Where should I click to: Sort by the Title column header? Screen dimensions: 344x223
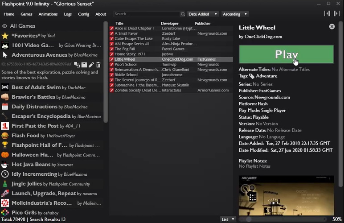119,23
